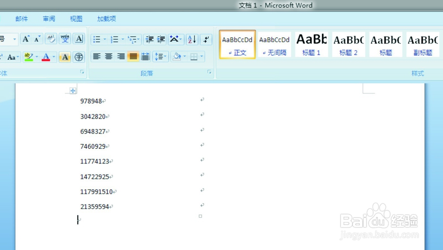
Task: Expand the multilevel list dropdown arrow
Action: pos(138,39)
